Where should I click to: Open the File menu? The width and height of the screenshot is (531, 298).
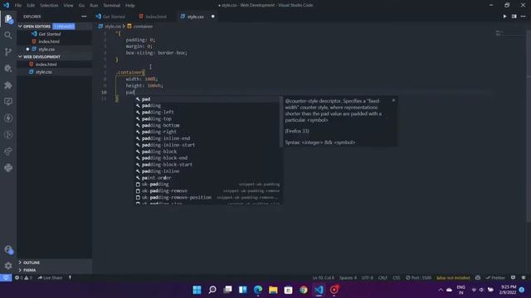point(18,6)
